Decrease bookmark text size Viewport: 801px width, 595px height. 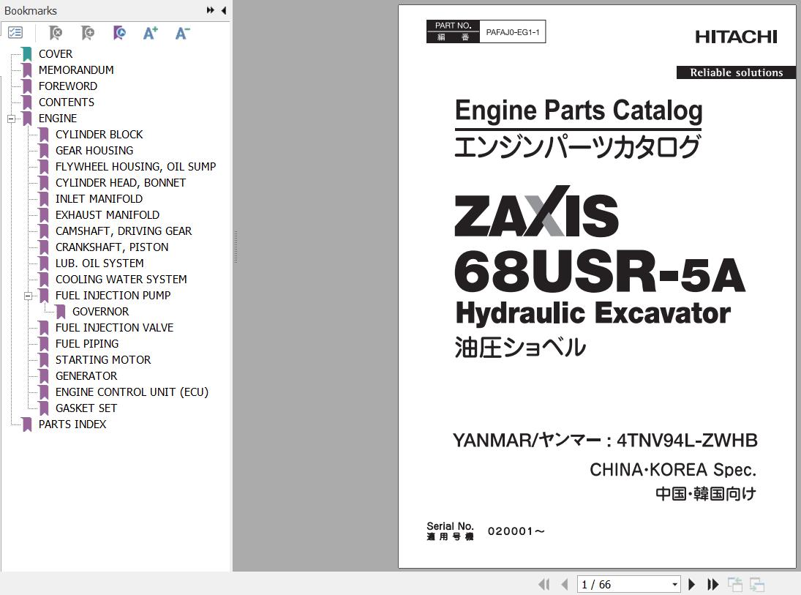[182, 33]
